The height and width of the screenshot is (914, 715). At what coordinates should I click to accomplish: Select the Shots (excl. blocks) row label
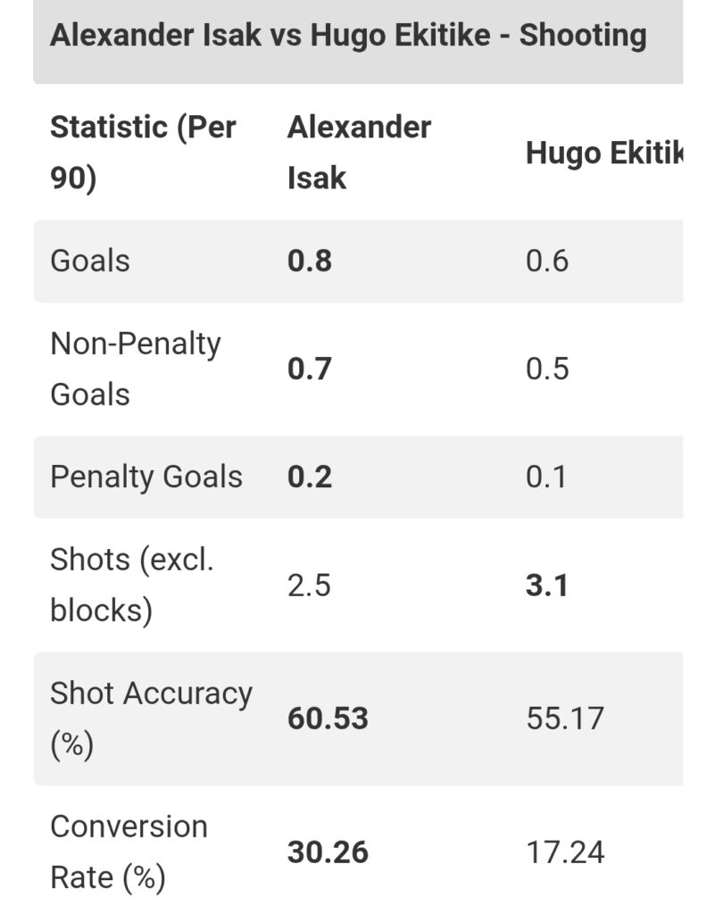[132, 585]
